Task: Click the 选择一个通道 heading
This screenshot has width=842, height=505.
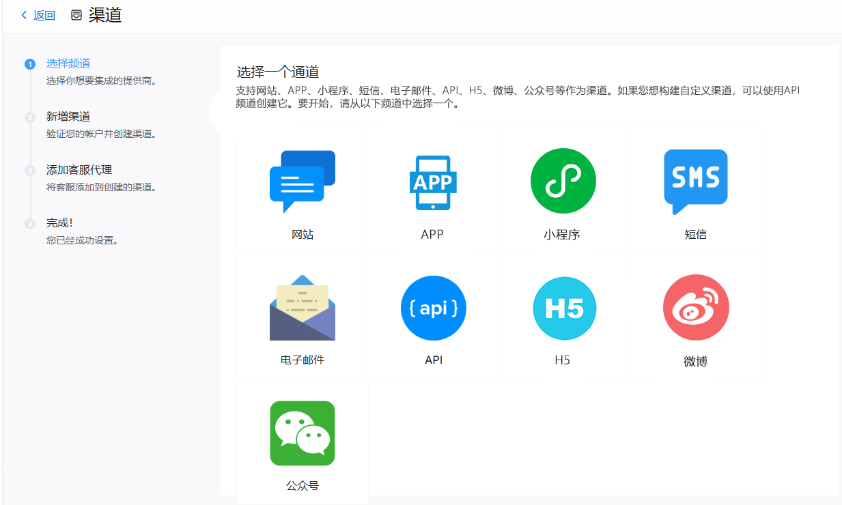Action: point(278,72)
